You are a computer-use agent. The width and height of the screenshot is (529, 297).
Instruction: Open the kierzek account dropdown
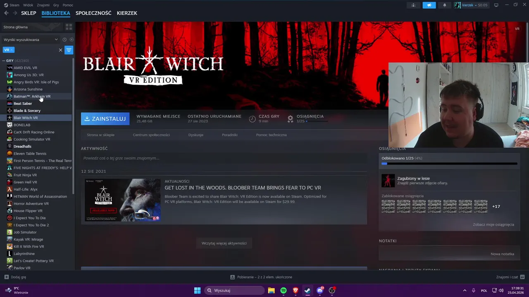tap(471, 5)
